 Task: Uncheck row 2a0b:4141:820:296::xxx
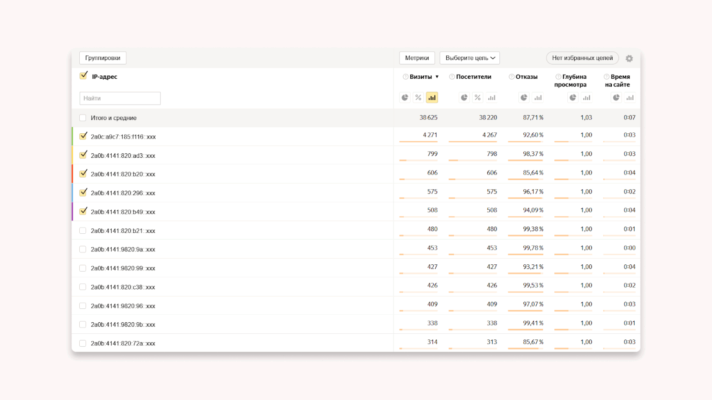[83, 193]
